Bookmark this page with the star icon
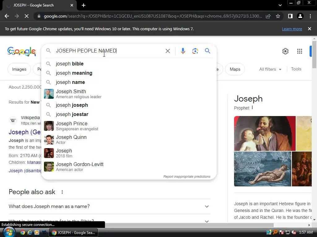Screen dimensions: 317x237 click(x=278, y=16)
